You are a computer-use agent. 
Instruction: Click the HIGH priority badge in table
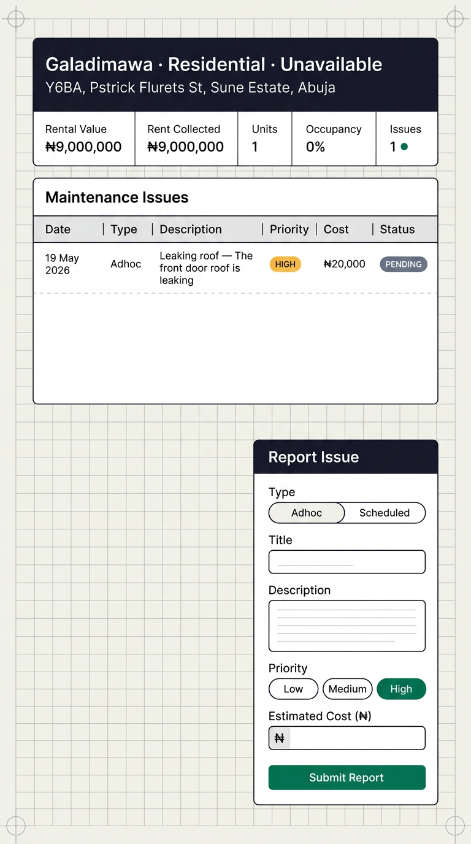click(285, 264)
